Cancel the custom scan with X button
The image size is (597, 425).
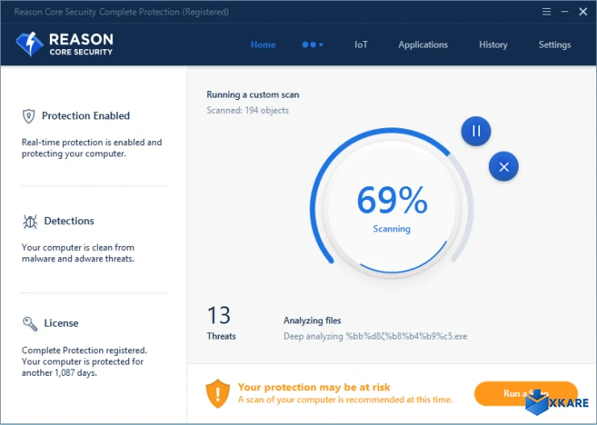click(503, 167)
